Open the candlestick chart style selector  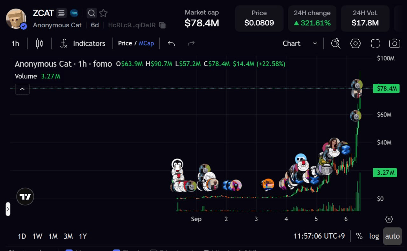39,44
